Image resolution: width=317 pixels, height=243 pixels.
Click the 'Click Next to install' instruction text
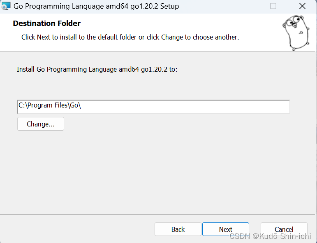pyautogui.click(x=130, y=37)
